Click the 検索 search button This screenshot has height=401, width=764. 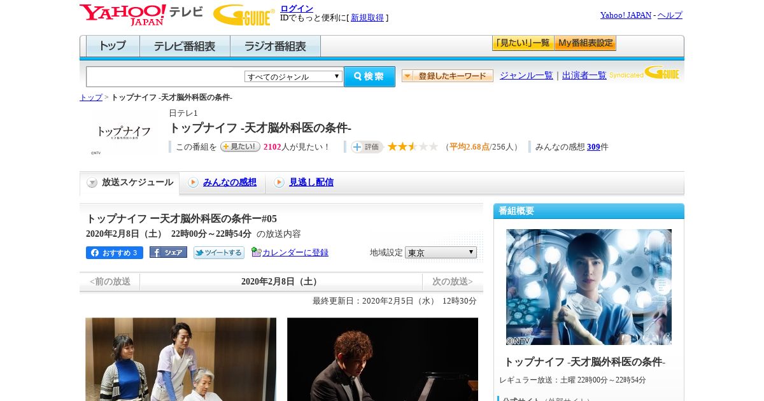(x=370, y=76)
